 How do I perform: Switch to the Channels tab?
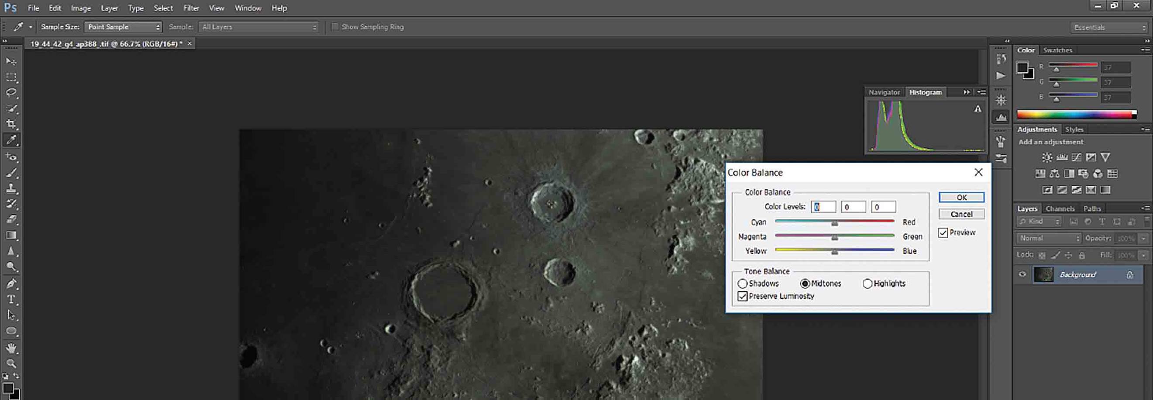pyautogui.click(x=1060, y=209)
